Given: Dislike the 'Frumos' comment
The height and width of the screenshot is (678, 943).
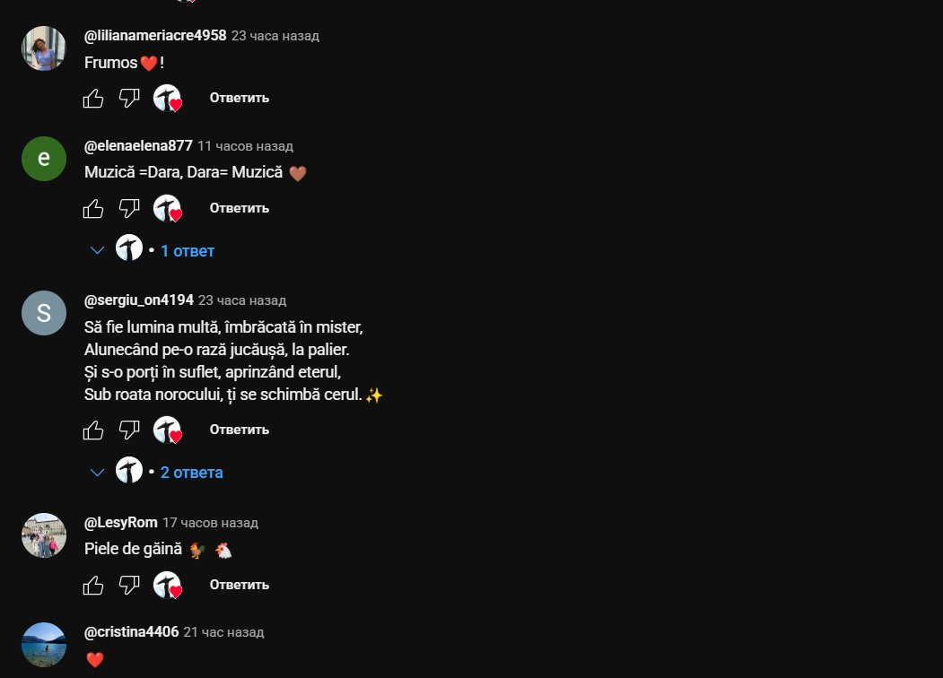Looking at the screenshot, I should click(129, 98).
